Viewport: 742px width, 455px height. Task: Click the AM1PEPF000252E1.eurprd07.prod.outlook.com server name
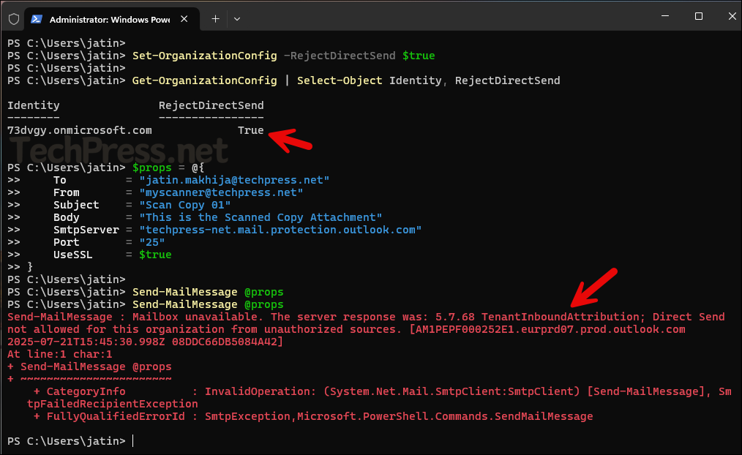(x=550, y=330)
